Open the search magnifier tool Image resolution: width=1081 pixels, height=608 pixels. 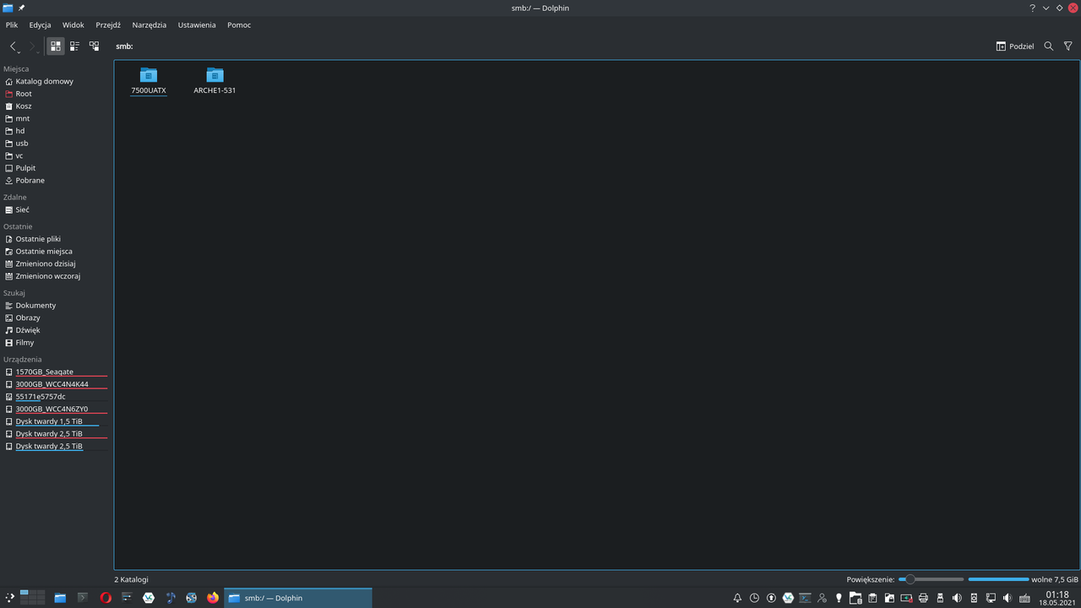tap(1049, 46)
